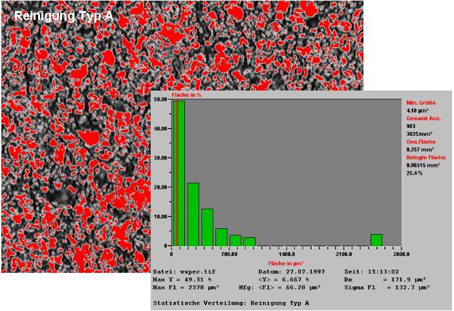The image size is (454, 311).
Task: Click the x-axis tick label '700.00'
Action: [229, 254]
